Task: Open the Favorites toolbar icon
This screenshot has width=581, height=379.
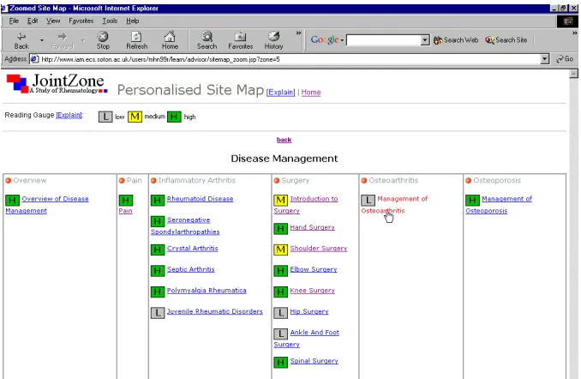Action: pyautogui.click(x=240, y=36)
